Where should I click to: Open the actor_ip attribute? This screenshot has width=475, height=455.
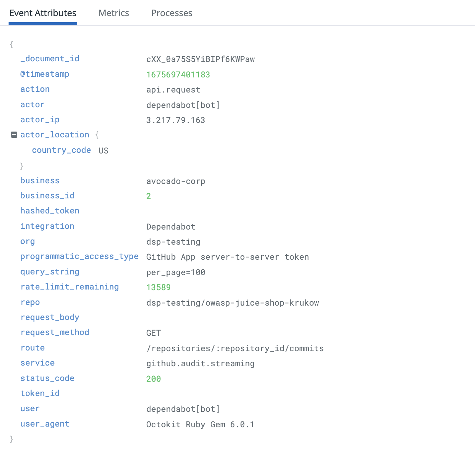coord(40,120)
